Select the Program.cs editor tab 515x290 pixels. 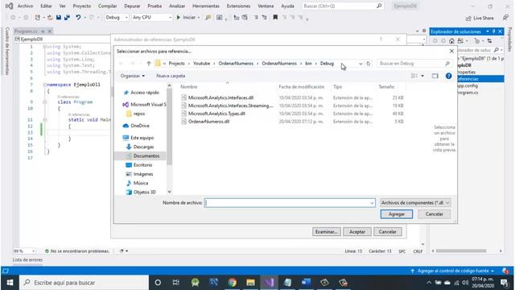[26, 31]
